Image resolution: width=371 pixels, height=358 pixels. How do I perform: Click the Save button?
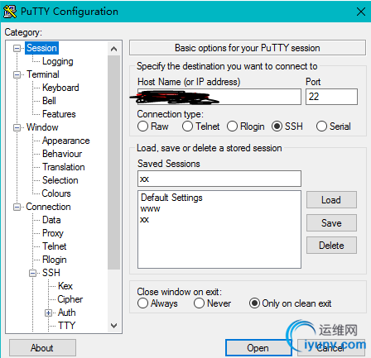(x=331, y=223)
